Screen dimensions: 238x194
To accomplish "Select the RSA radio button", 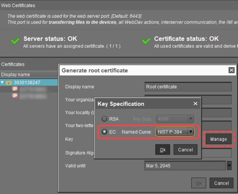I will click(105, 119).
